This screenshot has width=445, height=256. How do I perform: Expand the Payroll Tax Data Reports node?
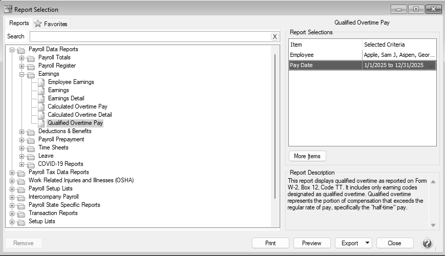pyautogui.click(x=12, y=173)
